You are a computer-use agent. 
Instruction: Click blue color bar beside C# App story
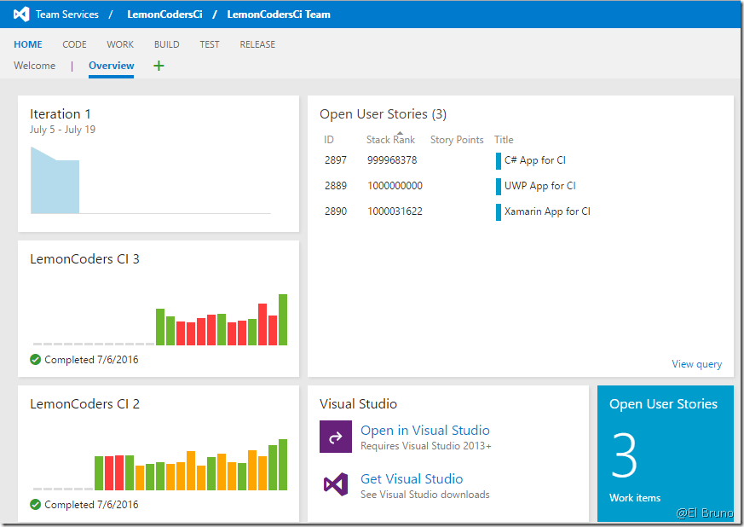tap(499, 160)
